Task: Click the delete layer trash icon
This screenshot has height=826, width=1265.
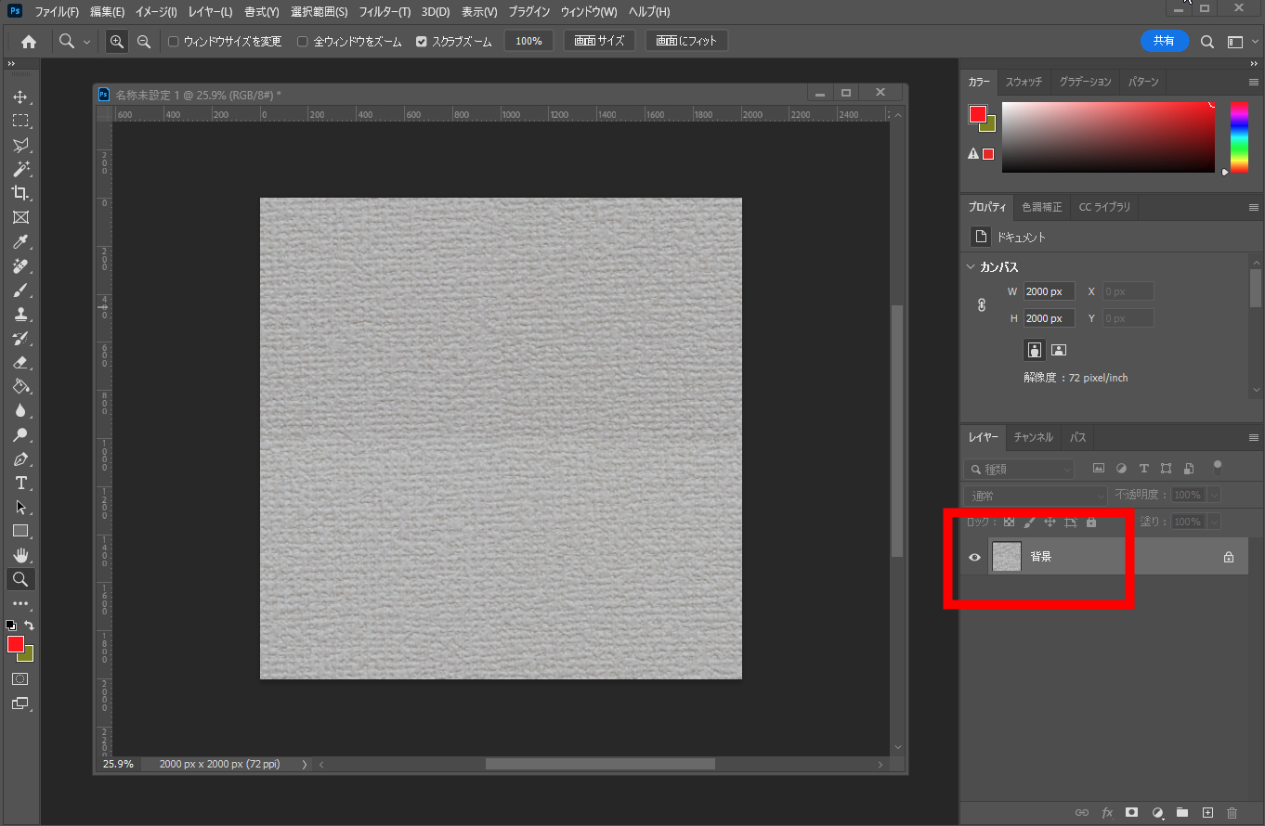Action: [1232, 812]
